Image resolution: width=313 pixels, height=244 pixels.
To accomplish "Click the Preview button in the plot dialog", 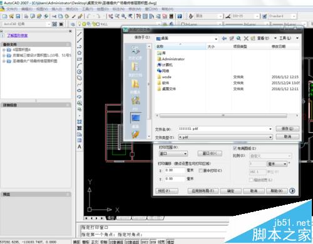I will tap(167, 191).
